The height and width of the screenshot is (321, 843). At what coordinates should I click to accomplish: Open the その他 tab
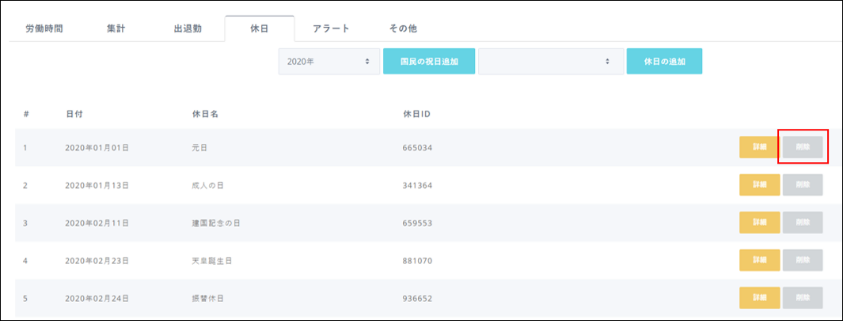pos(403,28)
